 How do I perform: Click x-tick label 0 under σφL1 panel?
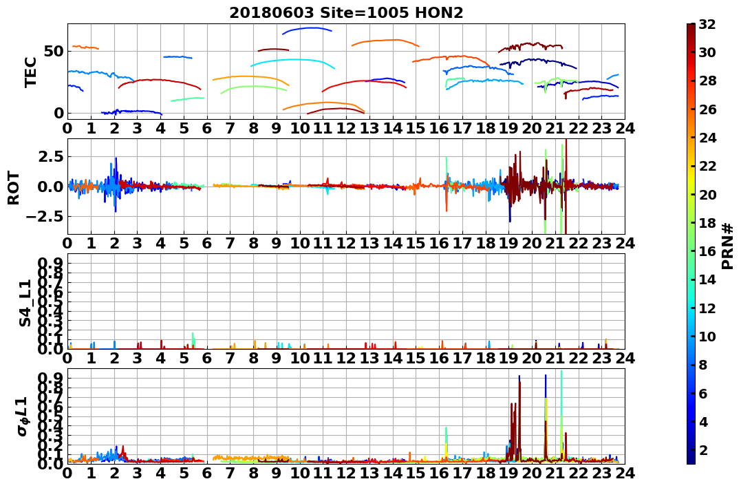(67, 473)
